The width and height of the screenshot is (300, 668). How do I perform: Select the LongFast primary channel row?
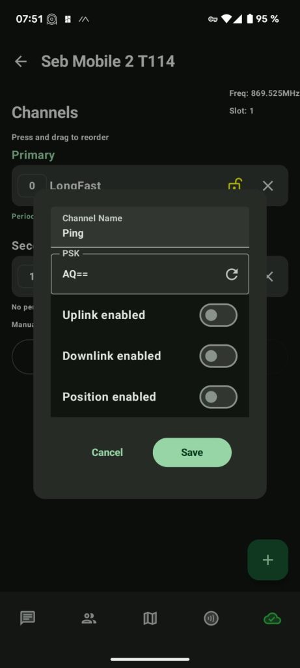[150, 186]
